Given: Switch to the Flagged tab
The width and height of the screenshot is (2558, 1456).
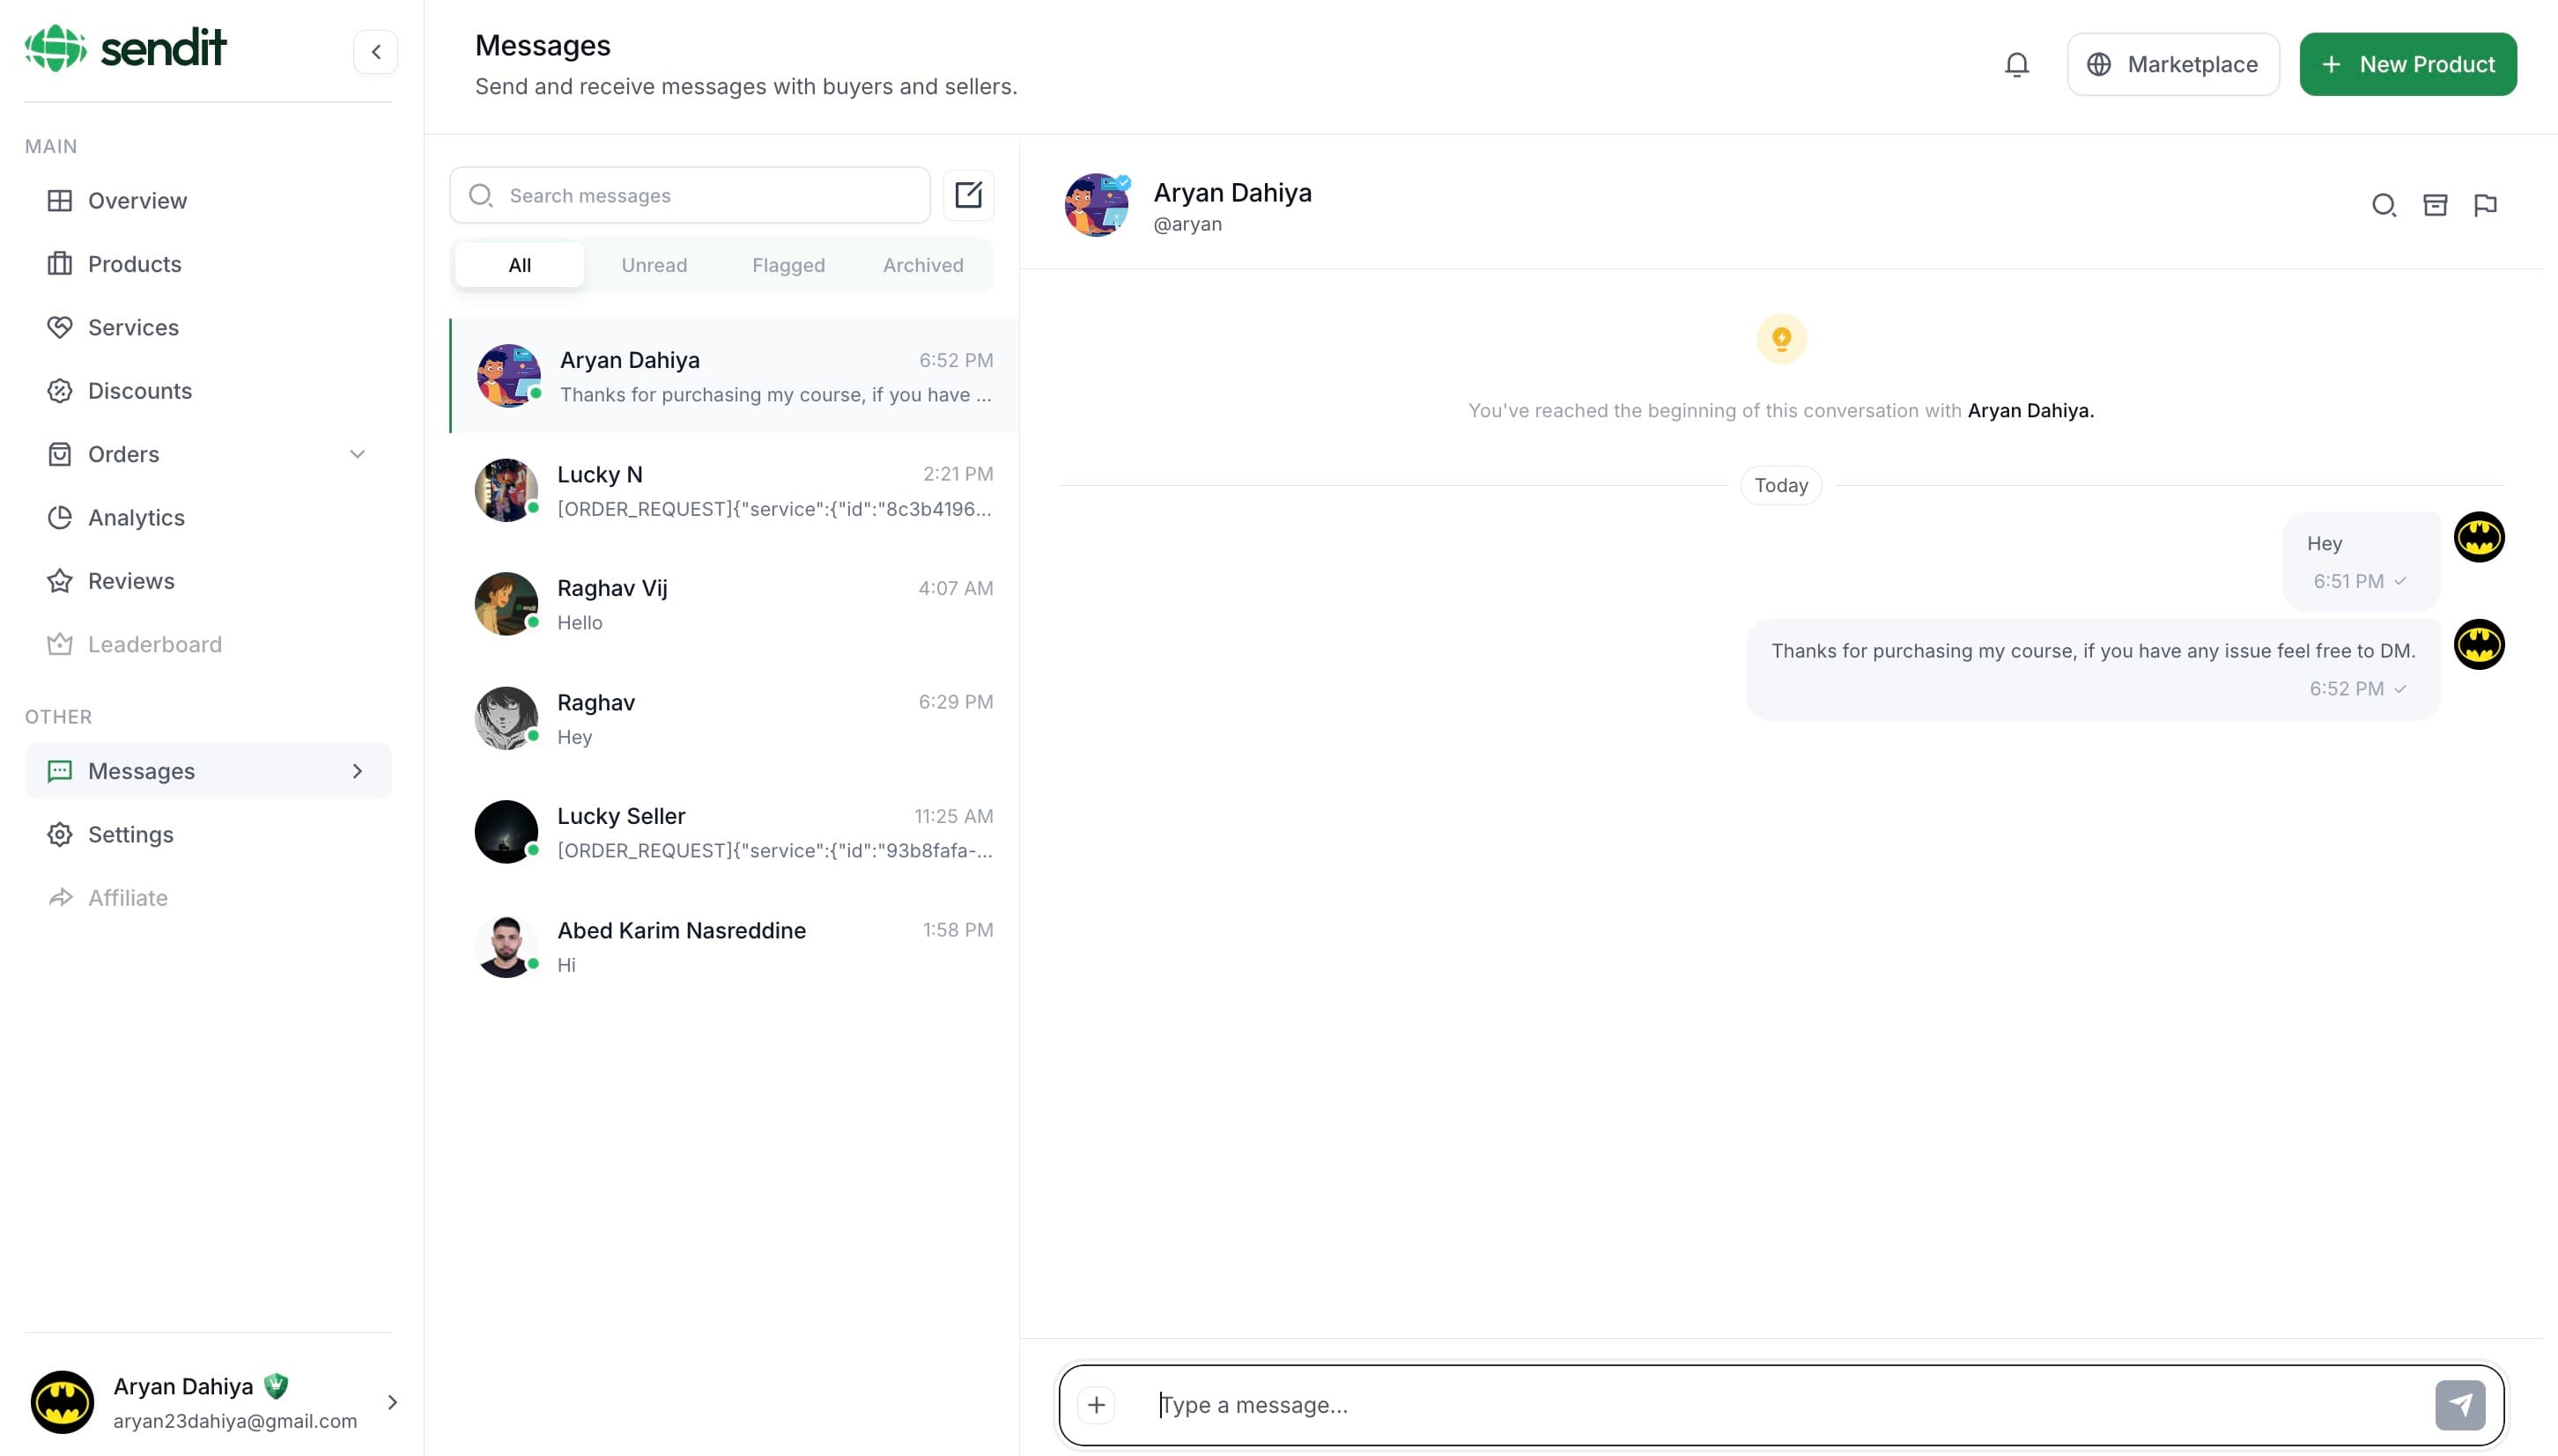Looking at the screenshot, I should click(787, 265).
